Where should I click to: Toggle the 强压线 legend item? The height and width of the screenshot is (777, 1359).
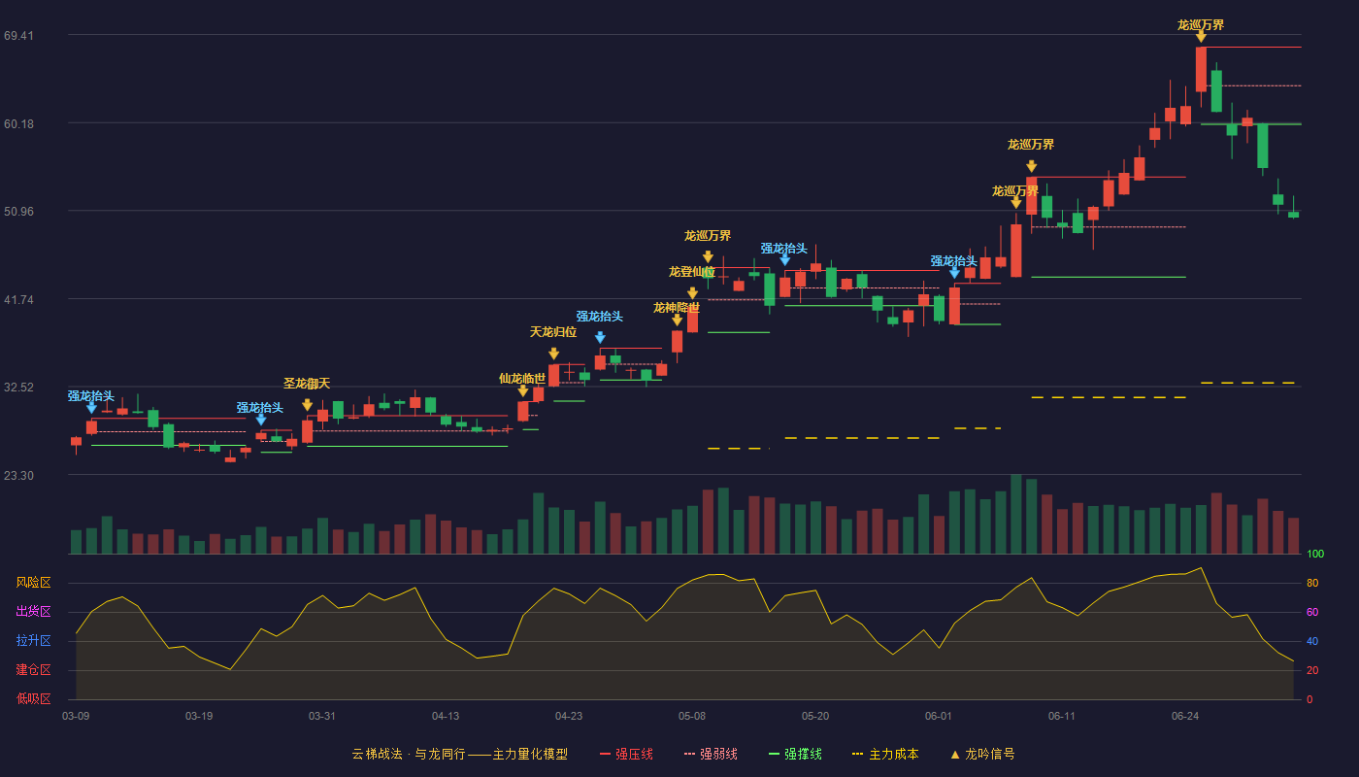pyautogui.click(x=626, y=754)
